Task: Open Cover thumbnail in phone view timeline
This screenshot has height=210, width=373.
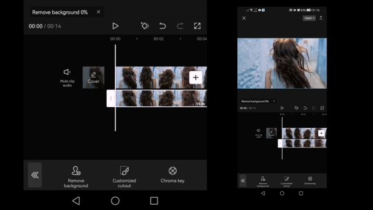Action: click(x=272, y=133)
